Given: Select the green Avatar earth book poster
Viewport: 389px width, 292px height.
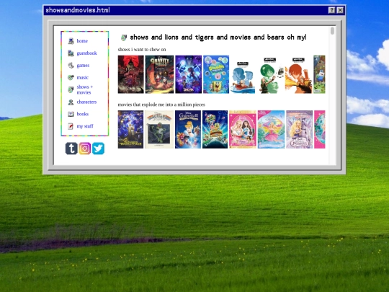Looking at the screenshot, I should [x=271, y=74].
